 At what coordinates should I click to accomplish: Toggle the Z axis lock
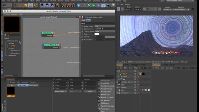pos(52,5)
